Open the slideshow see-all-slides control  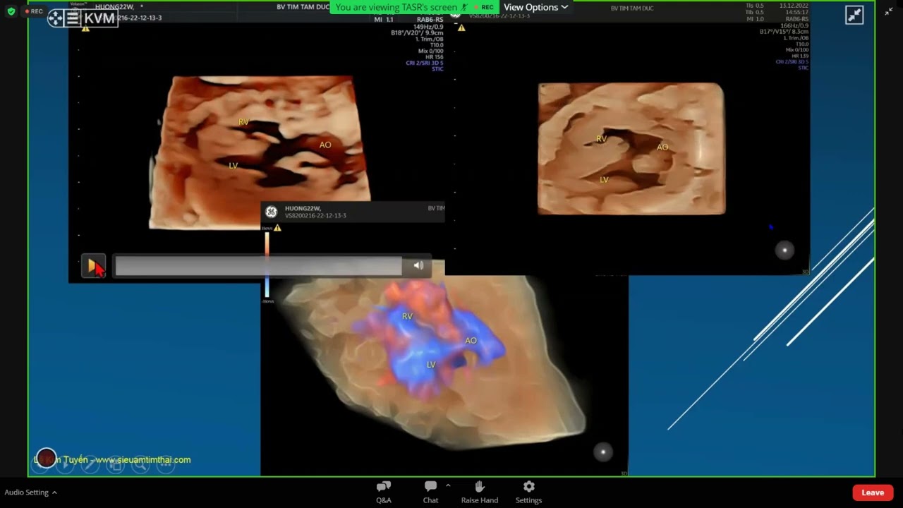point(115,464)
